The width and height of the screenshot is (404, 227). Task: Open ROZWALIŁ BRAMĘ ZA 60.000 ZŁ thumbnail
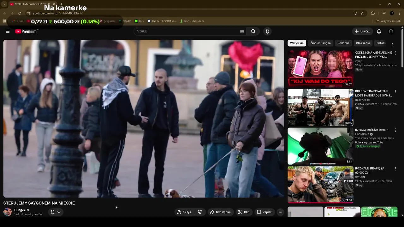[x=320, y=185]
